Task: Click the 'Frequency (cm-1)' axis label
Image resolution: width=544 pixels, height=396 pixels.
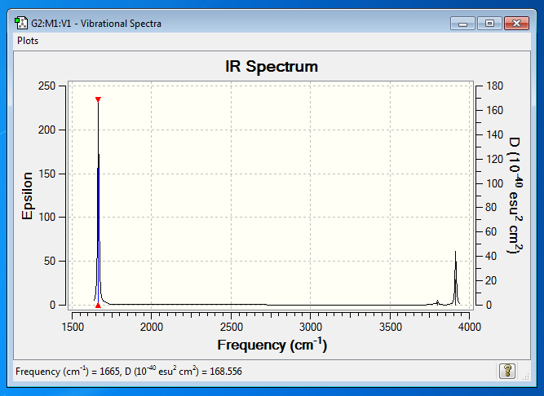Action: pyautogui.click(x=272, y=345)
